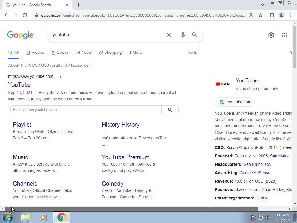
Task: Open the Music sitelink
Action: [x=20, y=157]
